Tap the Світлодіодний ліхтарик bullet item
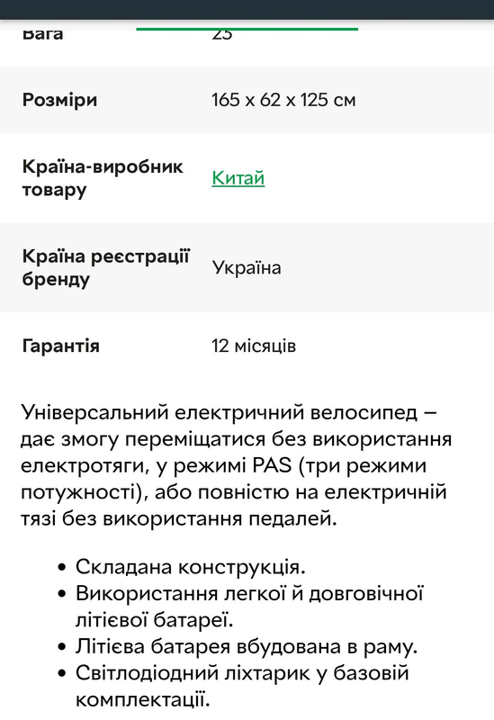This screenshot has height=720, width=494. click(242, 686)
